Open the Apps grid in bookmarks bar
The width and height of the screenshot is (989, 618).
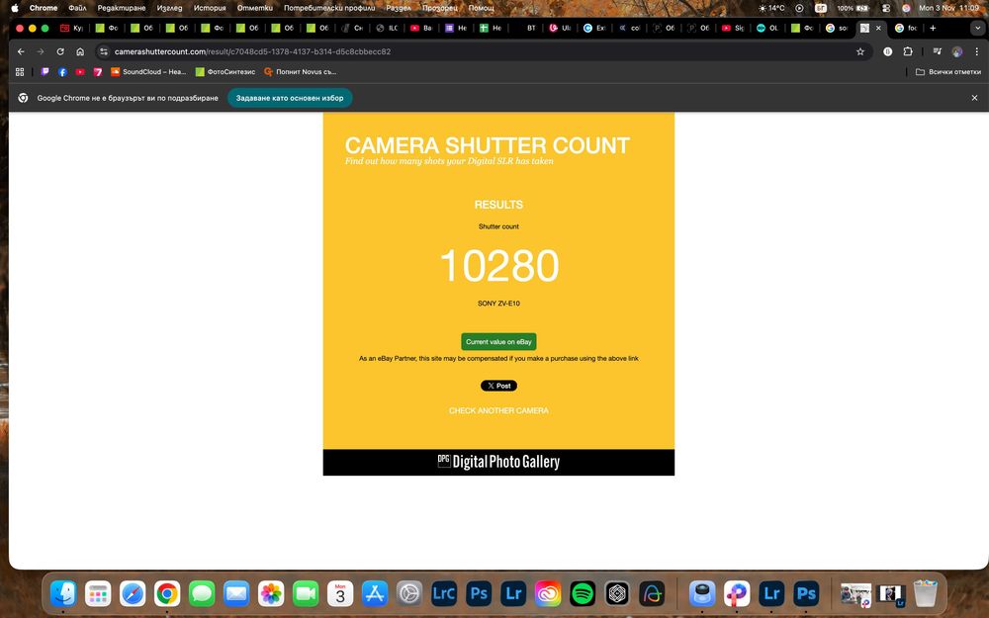pyautogui.click(x=20, y=72)
